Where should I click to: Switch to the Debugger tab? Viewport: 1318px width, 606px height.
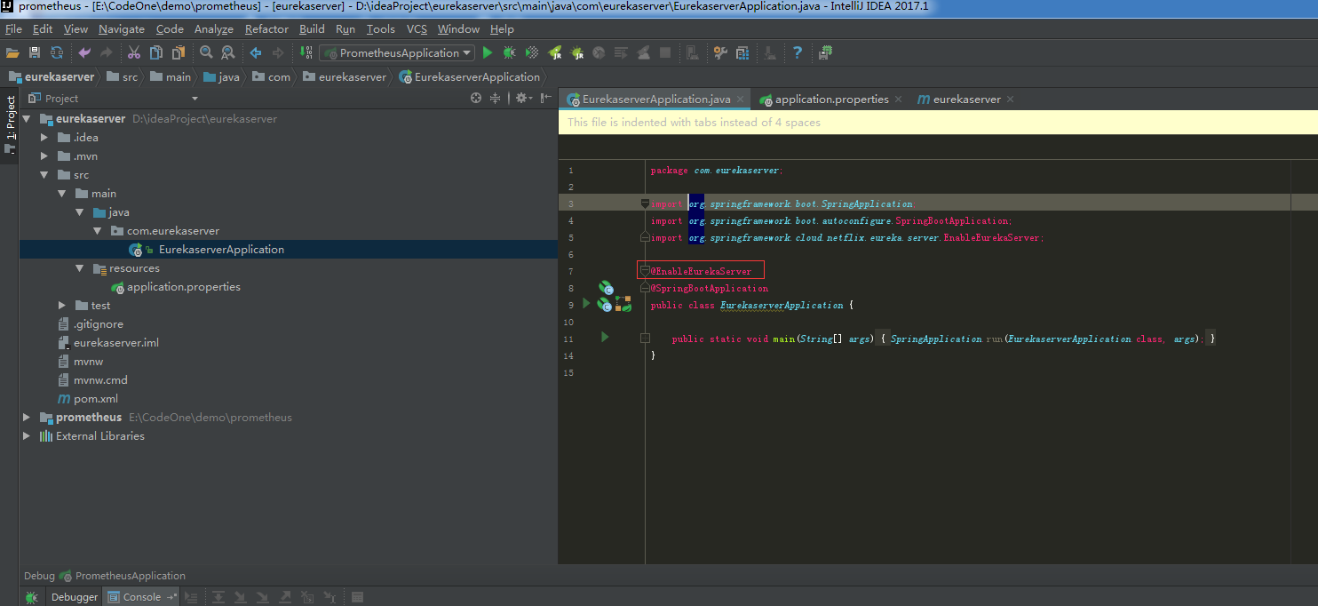coord(75,597)
